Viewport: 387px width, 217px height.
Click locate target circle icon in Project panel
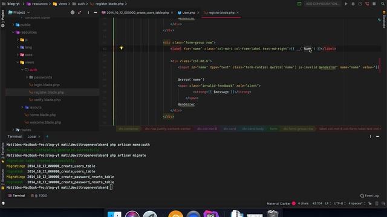pyautogui.click(x=73, y=12)
